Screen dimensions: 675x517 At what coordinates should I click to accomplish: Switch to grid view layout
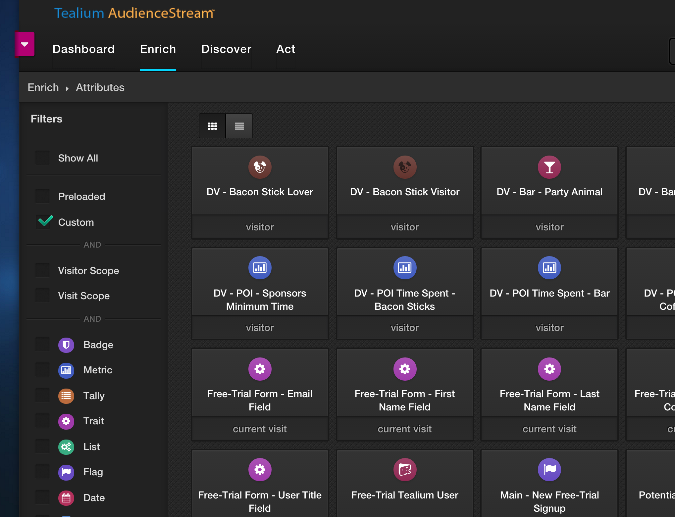click(212, 126)
